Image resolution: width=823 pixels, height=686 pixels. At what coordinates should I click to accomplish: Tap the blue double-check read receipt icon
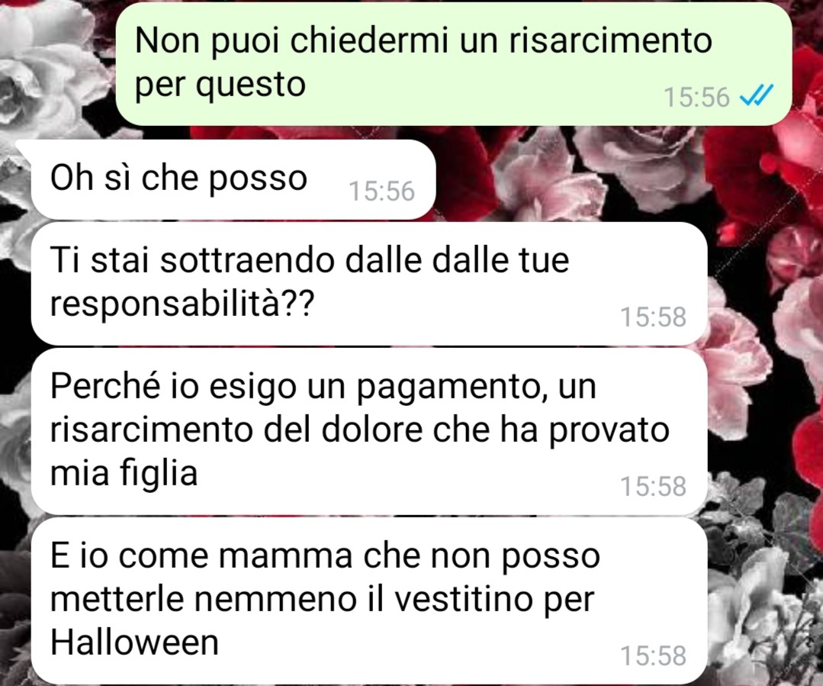(756, 95)
